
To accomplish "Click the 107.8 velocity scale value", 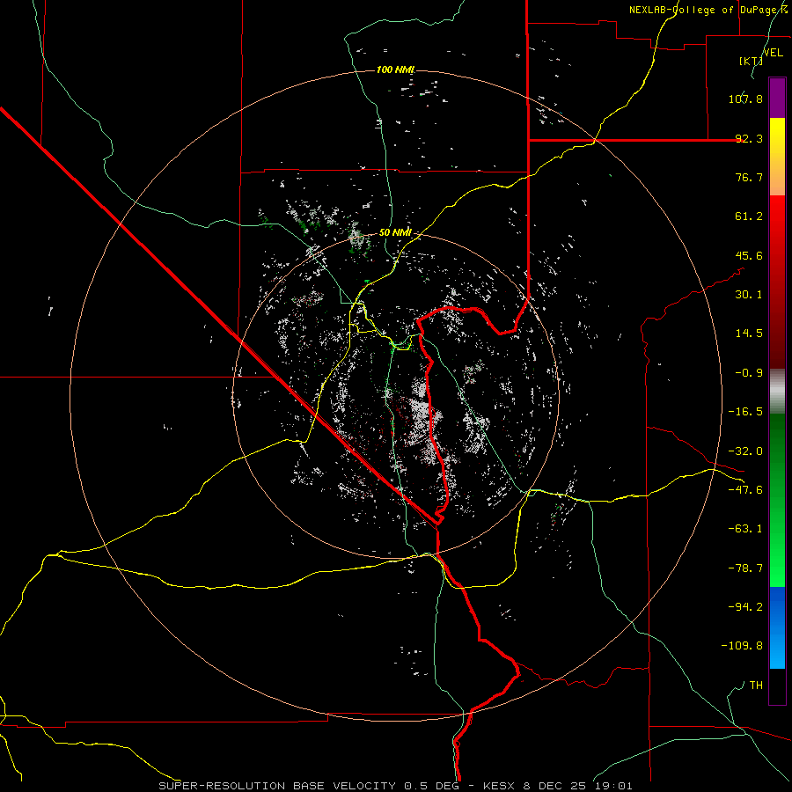I will [745, 99].
